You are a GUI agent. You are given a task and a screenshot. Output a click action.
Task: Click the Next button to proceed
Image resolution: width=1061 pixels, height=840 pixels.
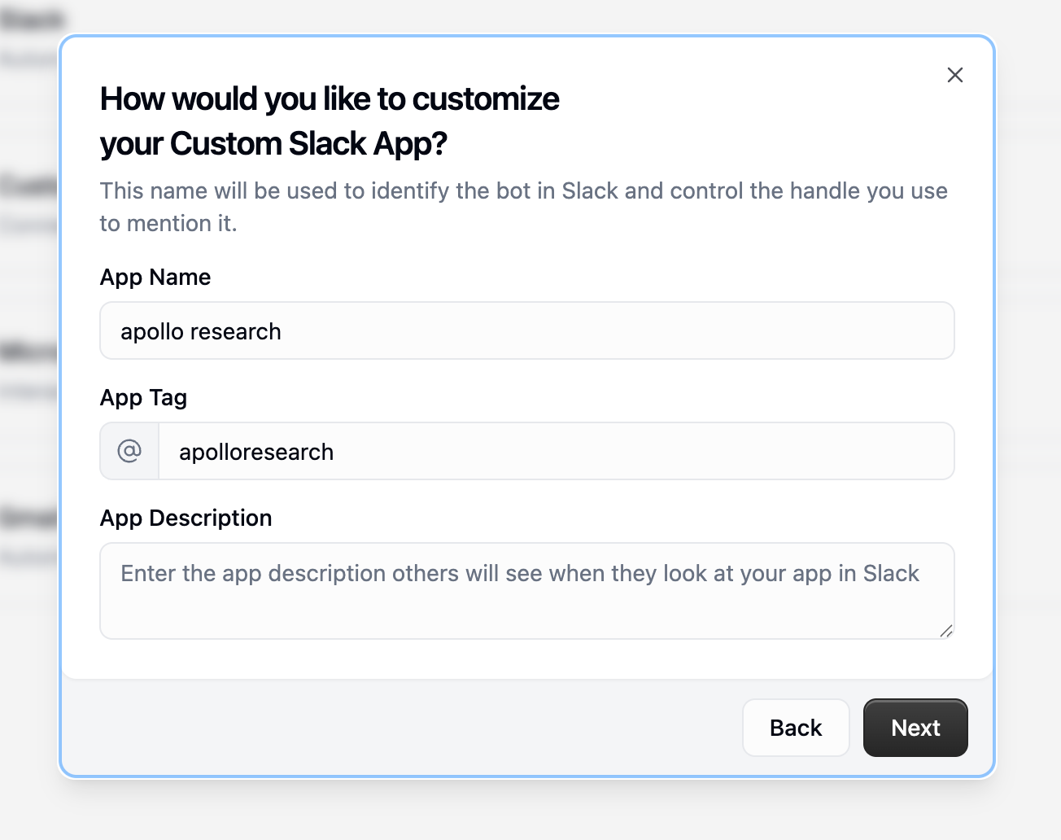click(x=915, y=728)
